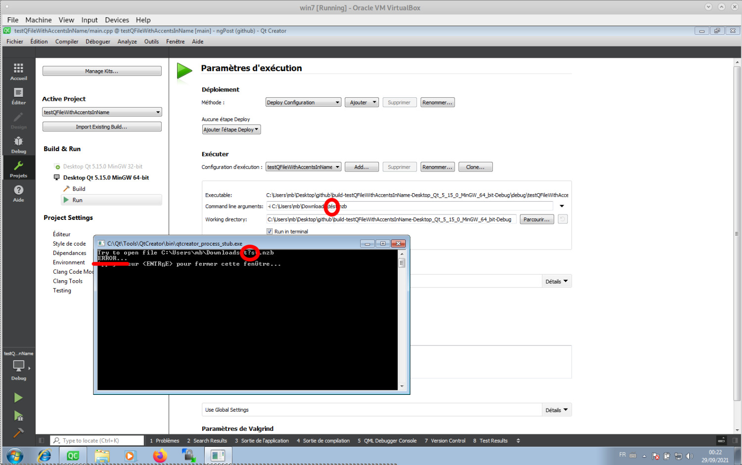
Task: Open media player taskbar icon
Action: (130, 456)
